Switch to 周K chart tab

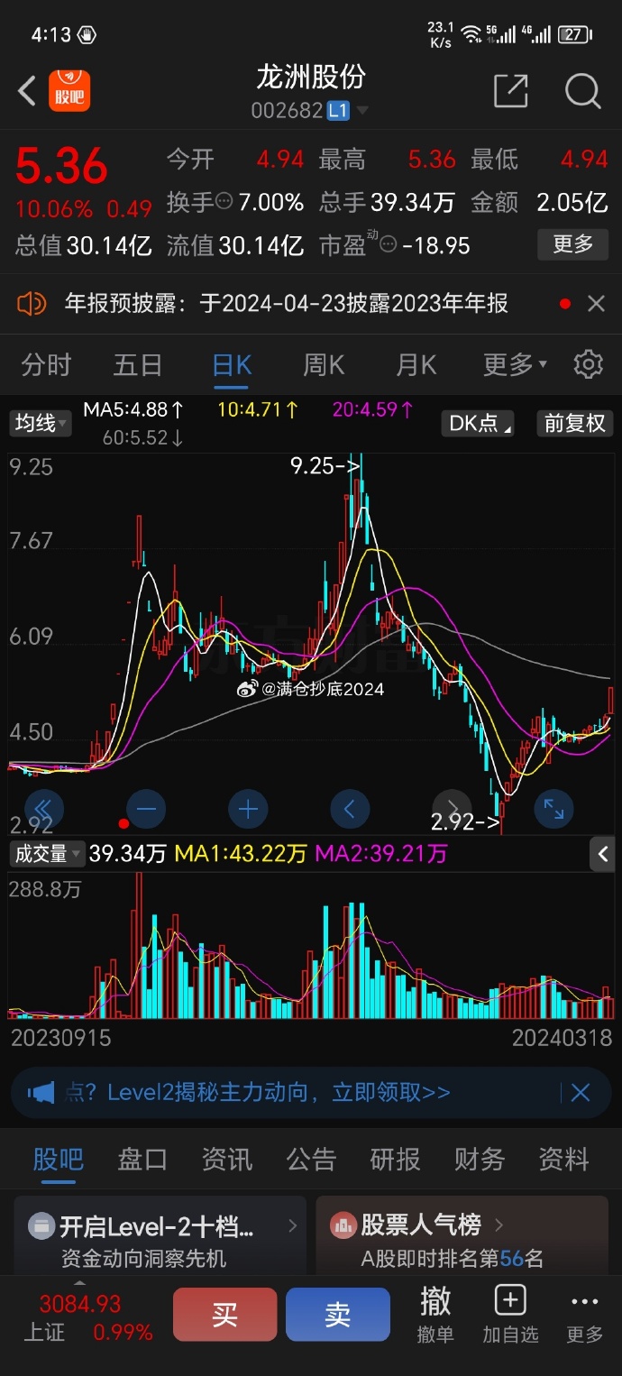pos(324,364)
